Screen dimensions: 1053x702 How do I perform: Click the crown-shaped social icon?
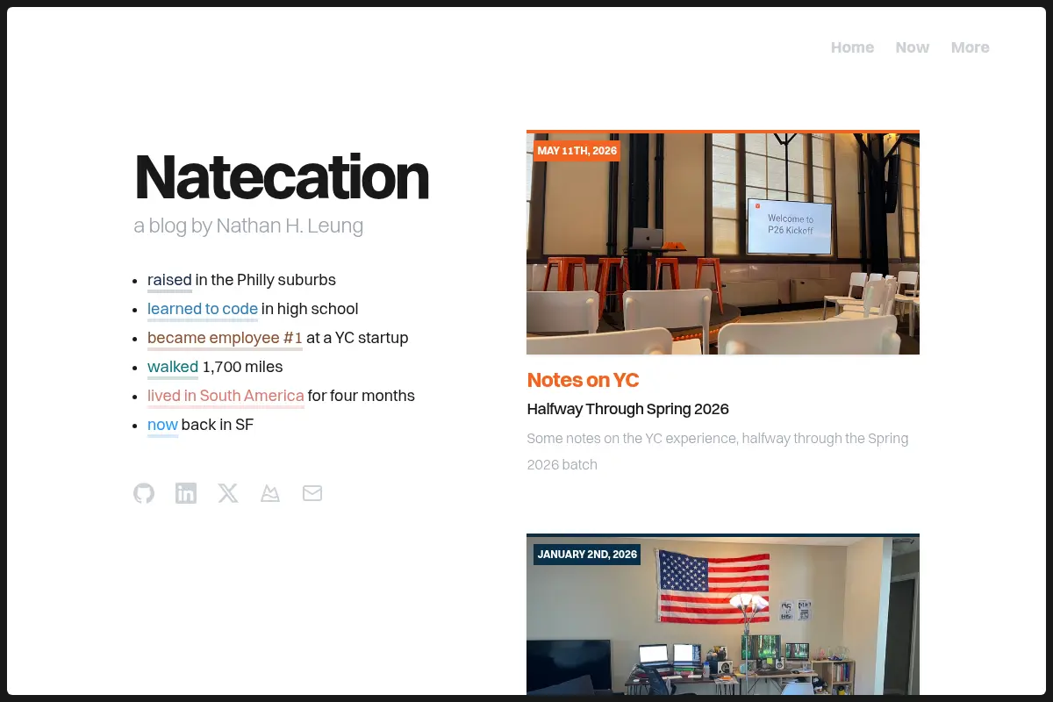tap(270, 493)
